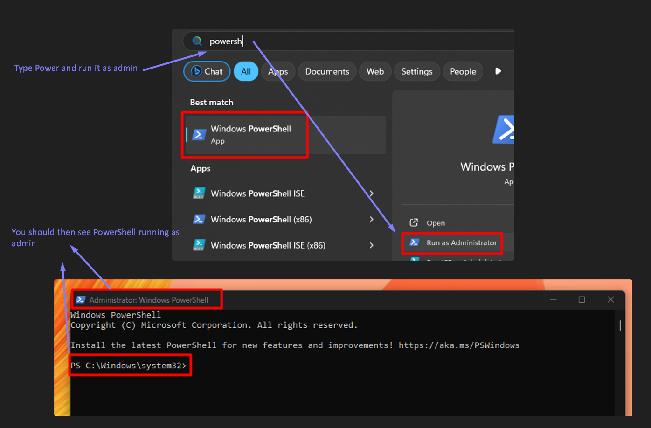
Task: Switch to the Web filter tab
Action: [375, 71]
